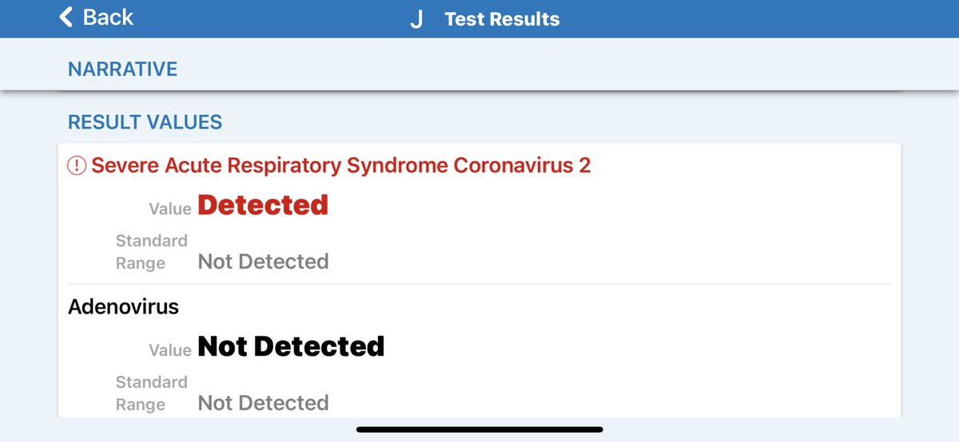The height and width of the screenshot is (442, 959).
Task: Select the red Detected value
Action: tap(263, 206)
